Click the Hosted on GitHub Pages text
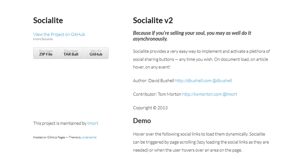Viewport: 305px width, 160px height. pos(49,137)
